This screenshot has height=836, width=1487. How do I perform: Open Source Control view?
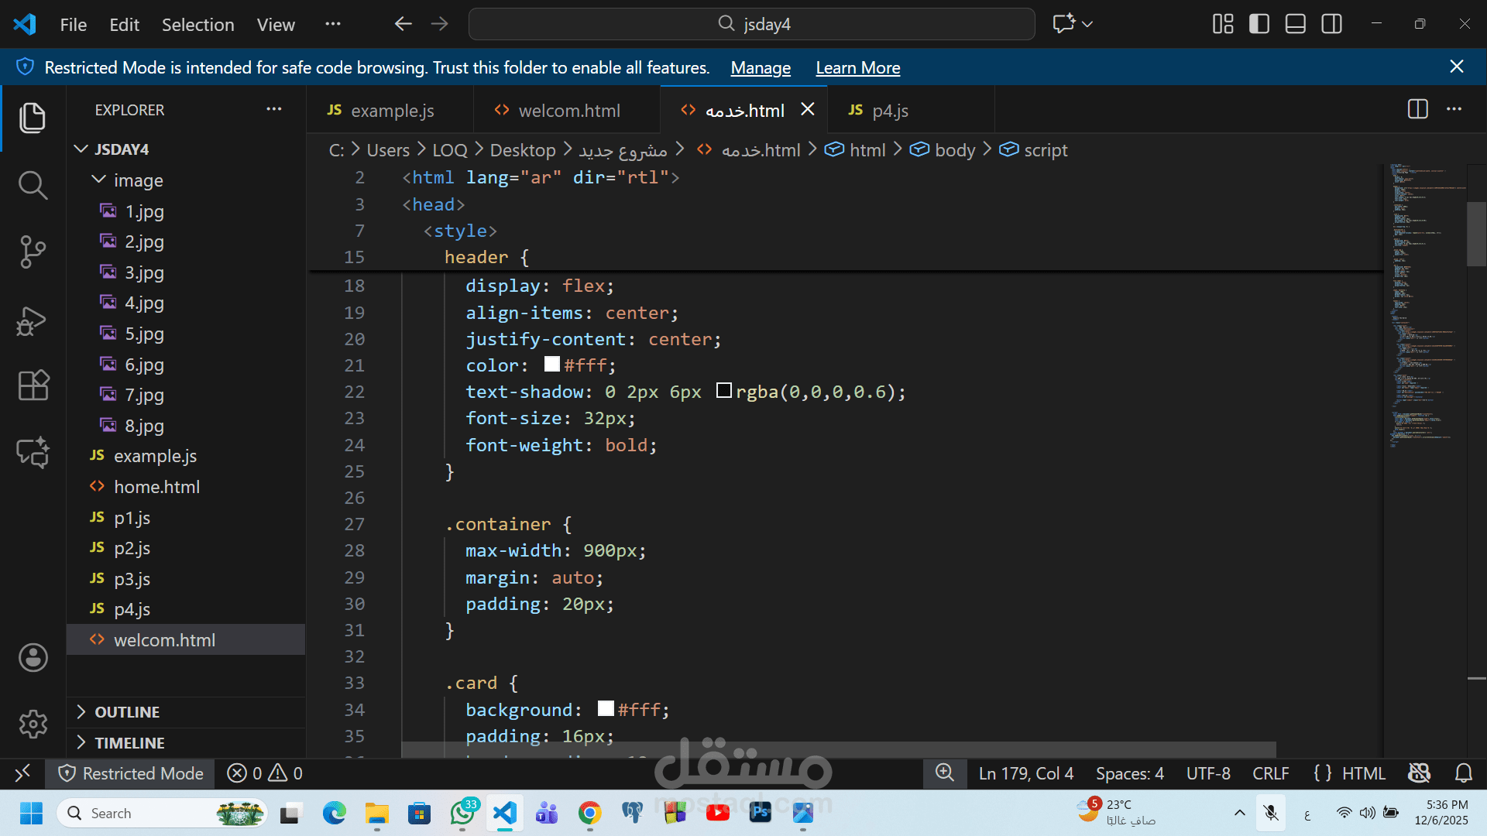coord(33,252)
